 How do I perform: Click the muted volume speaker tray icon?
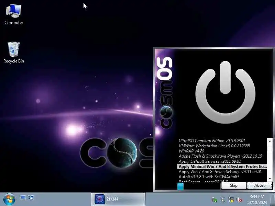(239, 200)
